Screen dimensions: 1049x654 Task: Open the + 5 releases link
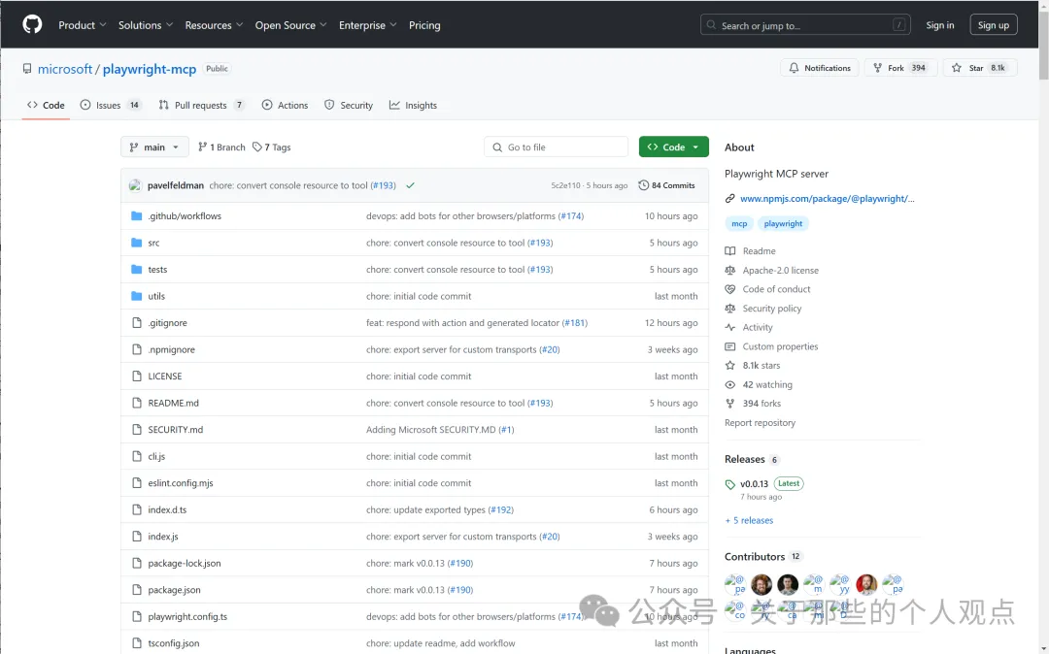(x=749, y=520)
